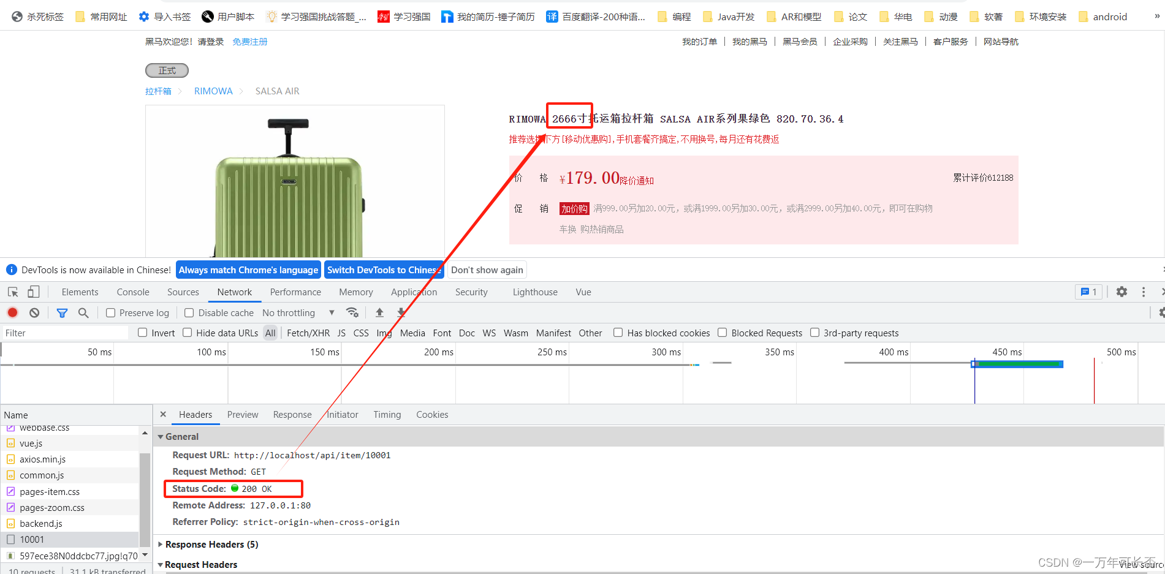This screenshot has width=1165, height=574.
Task: Tick 3rd-party requests checkbox
Action: click(815, 333)
